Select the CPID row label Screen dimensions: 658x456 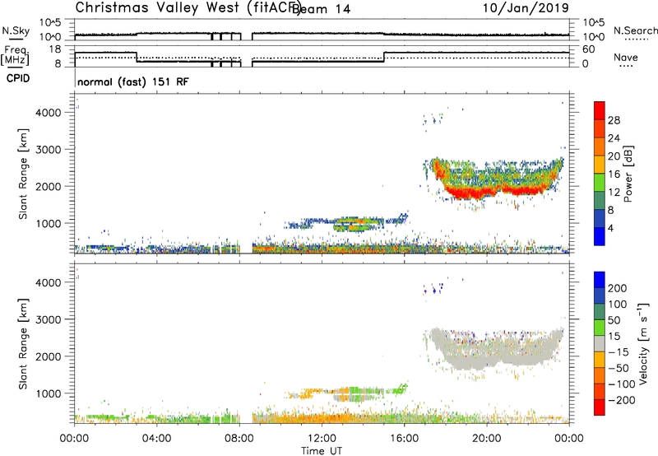[x=18, y=78]
